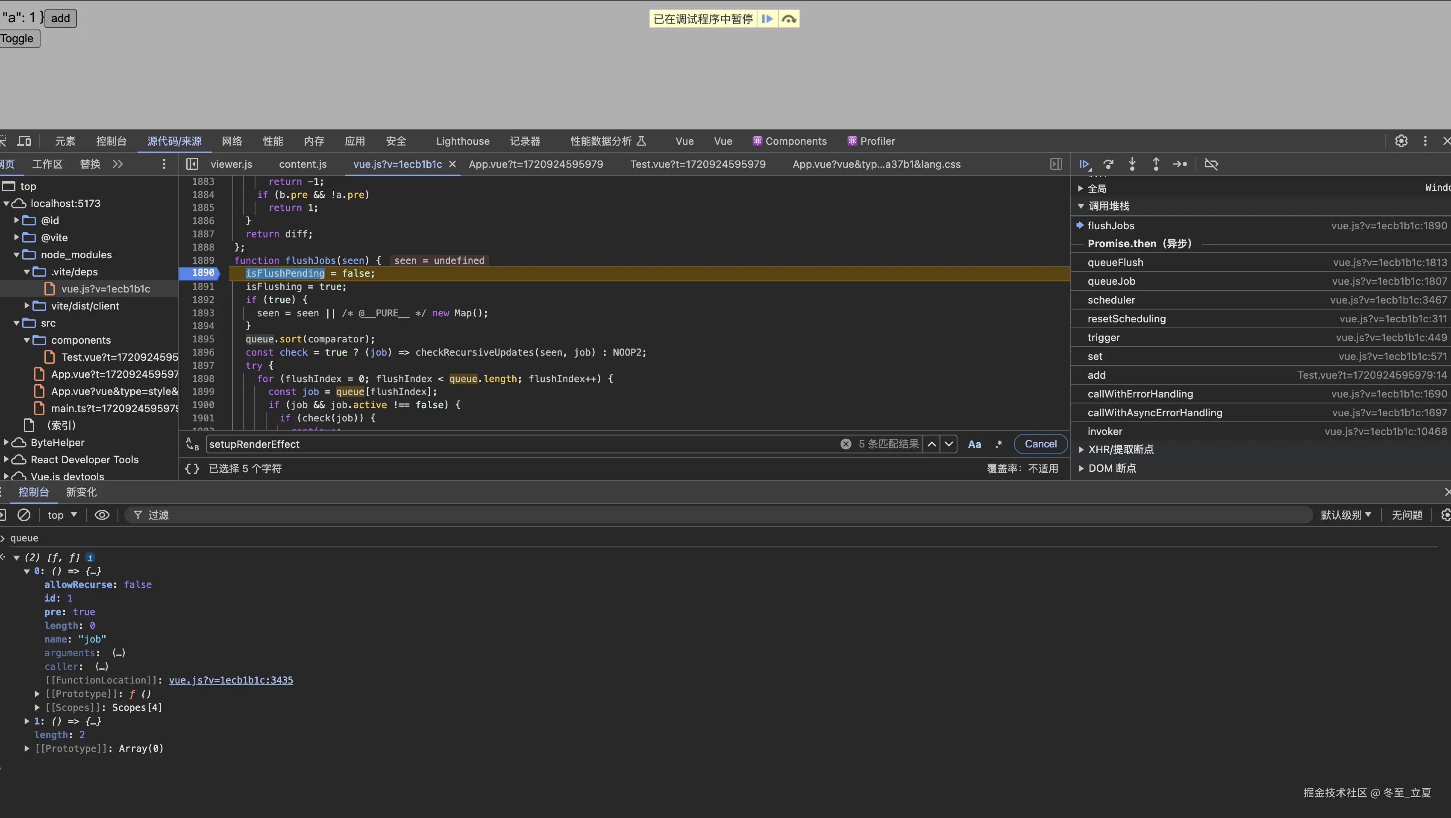Collapse the node_modules folder
The height and width of the screenshot is (818, 1451).
pos(16,254)
